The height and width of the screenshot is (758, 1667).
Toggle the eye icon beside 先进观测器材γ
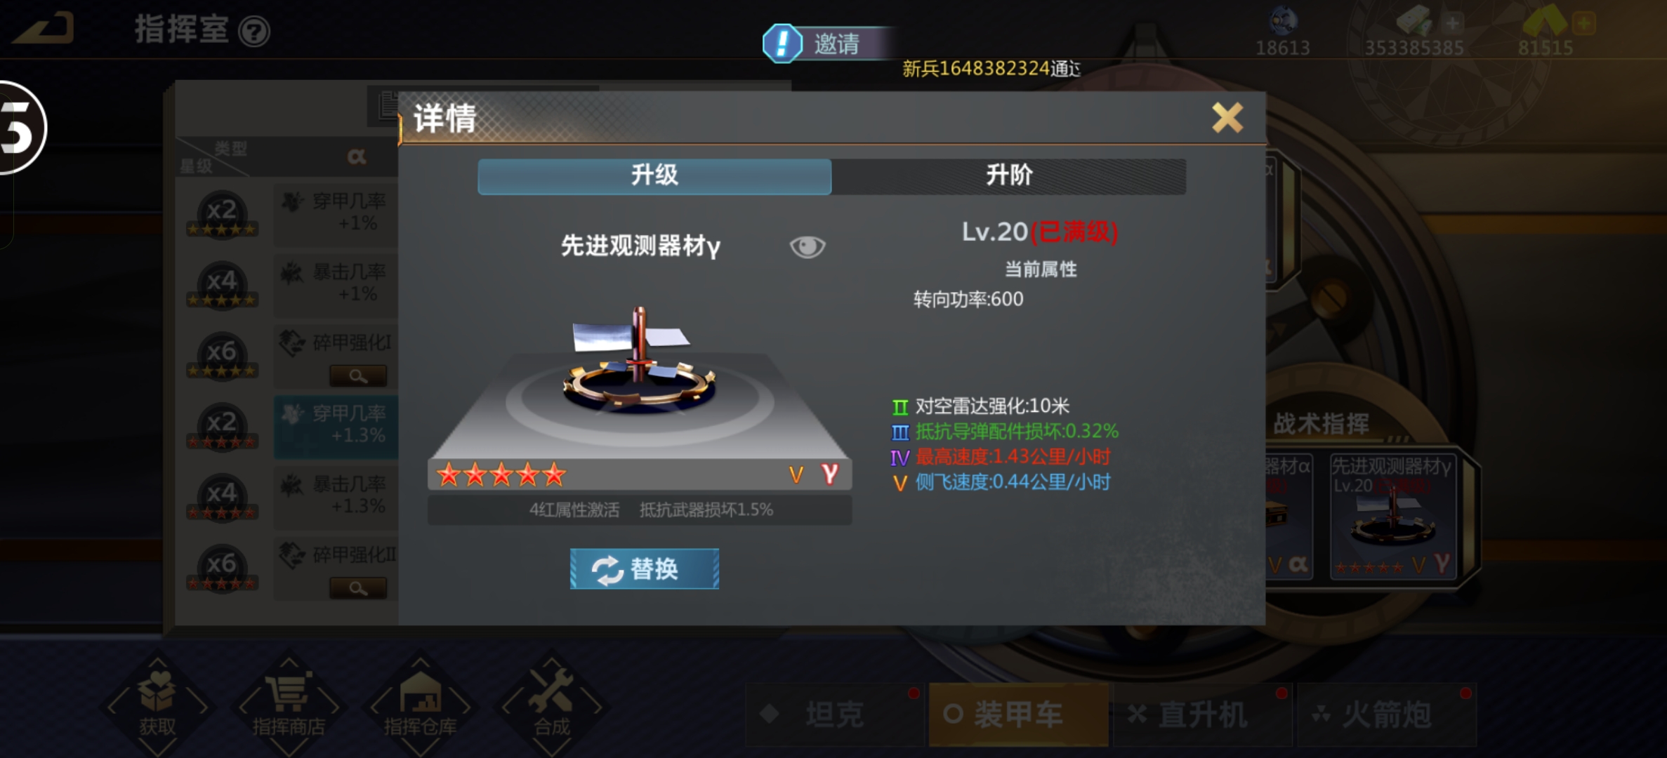pos(808,246)
